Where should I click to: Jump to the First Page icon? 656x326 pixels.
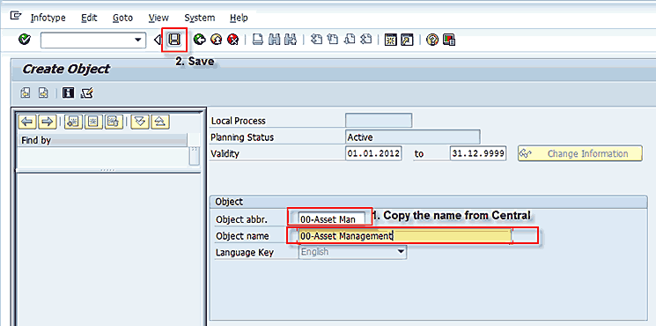(x=318, y=40)
